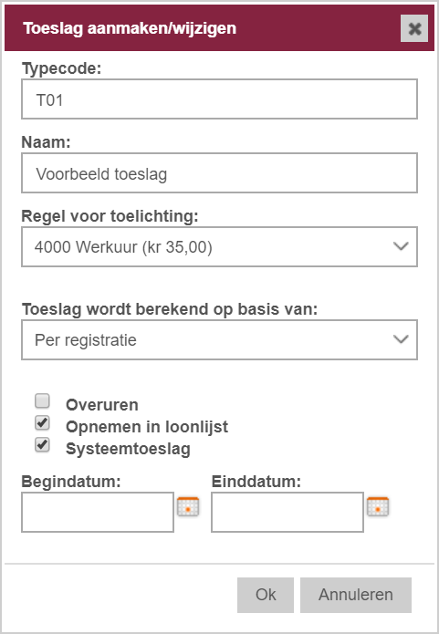439x634 pixels.
Task: Click the Systeemtoeslag label text
Action: pos(128,449)
